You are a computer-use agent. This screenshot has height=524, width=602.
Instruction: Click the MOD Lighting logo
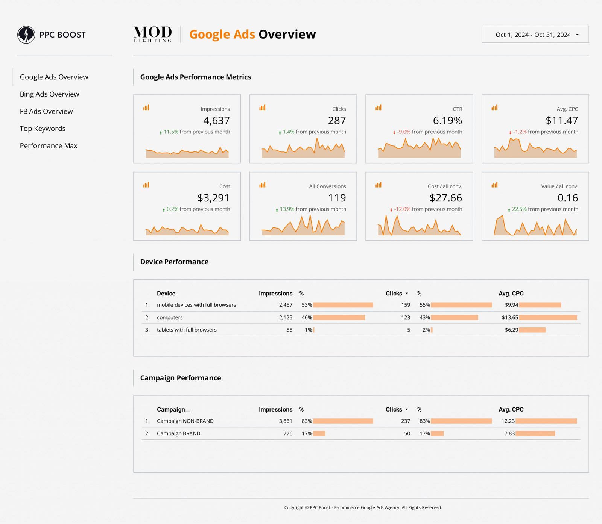point(153,34)
